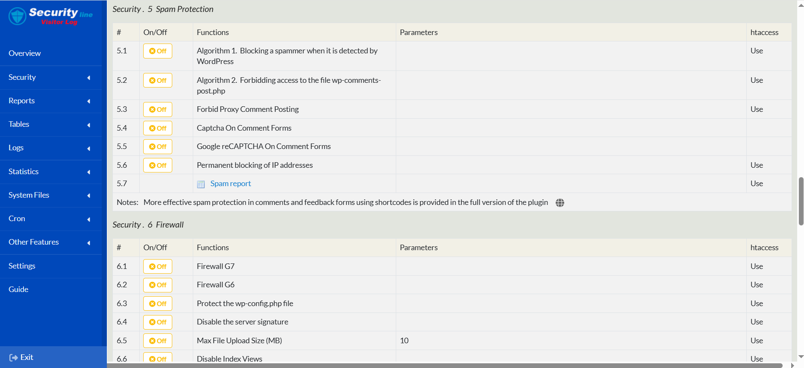Expand the Other Features submenu arrow

click(x=89, y=243)
